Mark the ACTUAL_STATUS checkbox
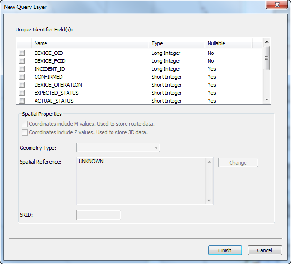This screenshot has height=264, width=291. pos(22,100)
